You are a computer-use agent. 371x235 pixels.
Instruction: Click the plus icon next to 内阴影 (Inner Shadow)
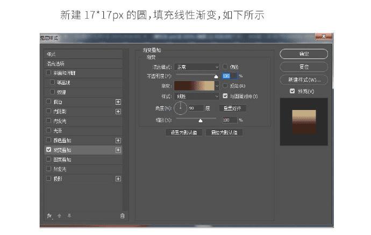118,112
